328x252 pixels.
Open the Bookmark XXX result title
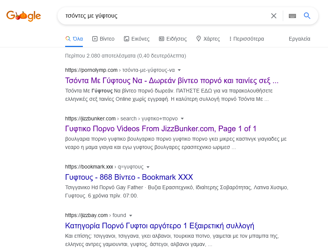pos(129,177)
